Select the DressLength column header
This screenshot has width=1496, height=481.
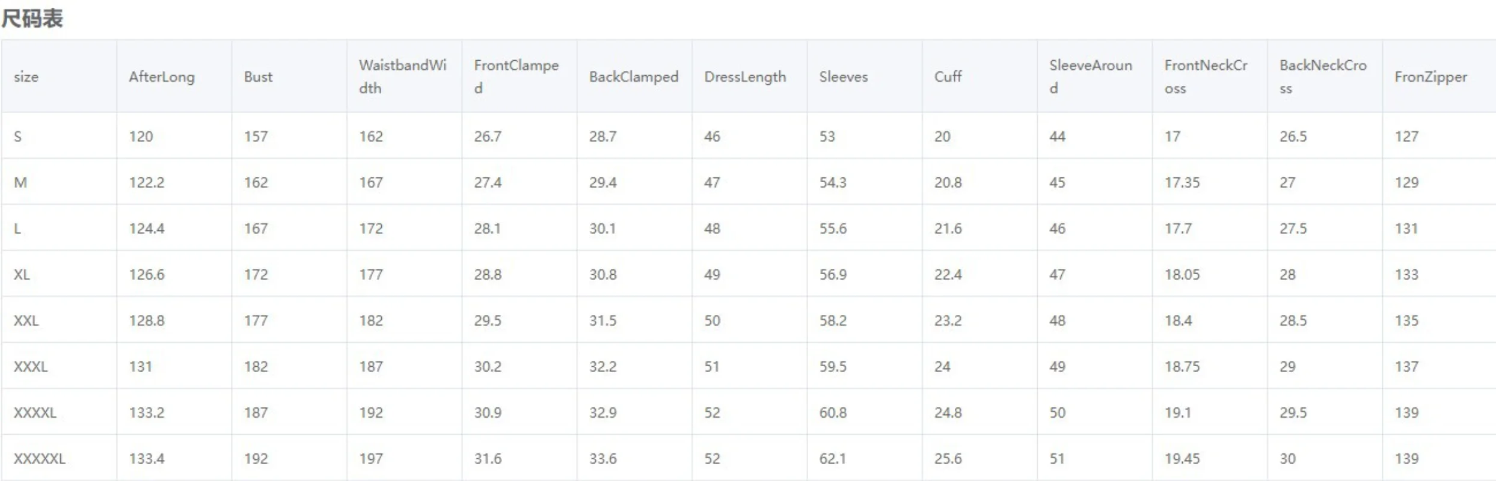coord(745,76)
